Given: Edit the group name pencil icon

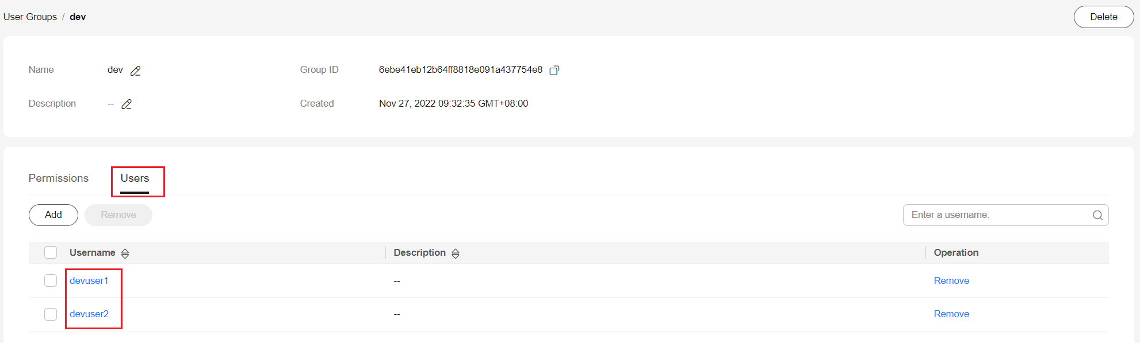Looking at the screenshot, I should pyautogui.click(x=136, y=71).
